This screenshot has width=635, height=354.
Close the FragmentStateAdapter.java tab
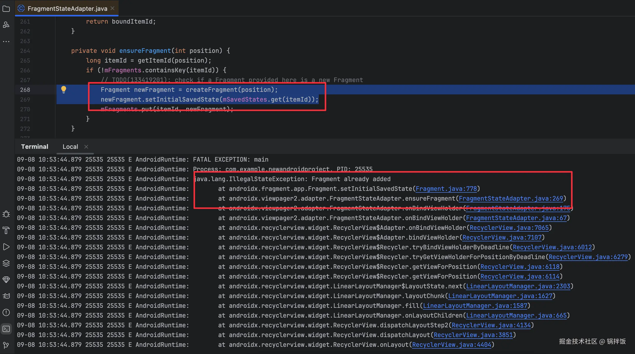[x=112, y=8]
